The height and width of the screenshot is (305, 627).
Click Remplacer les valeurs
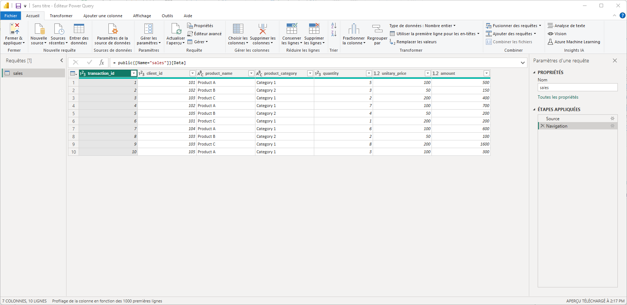(x=413, y=42)
